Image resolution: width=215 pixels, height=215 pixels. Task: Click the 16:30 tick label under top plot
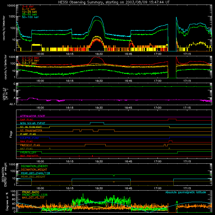point(99,54)
